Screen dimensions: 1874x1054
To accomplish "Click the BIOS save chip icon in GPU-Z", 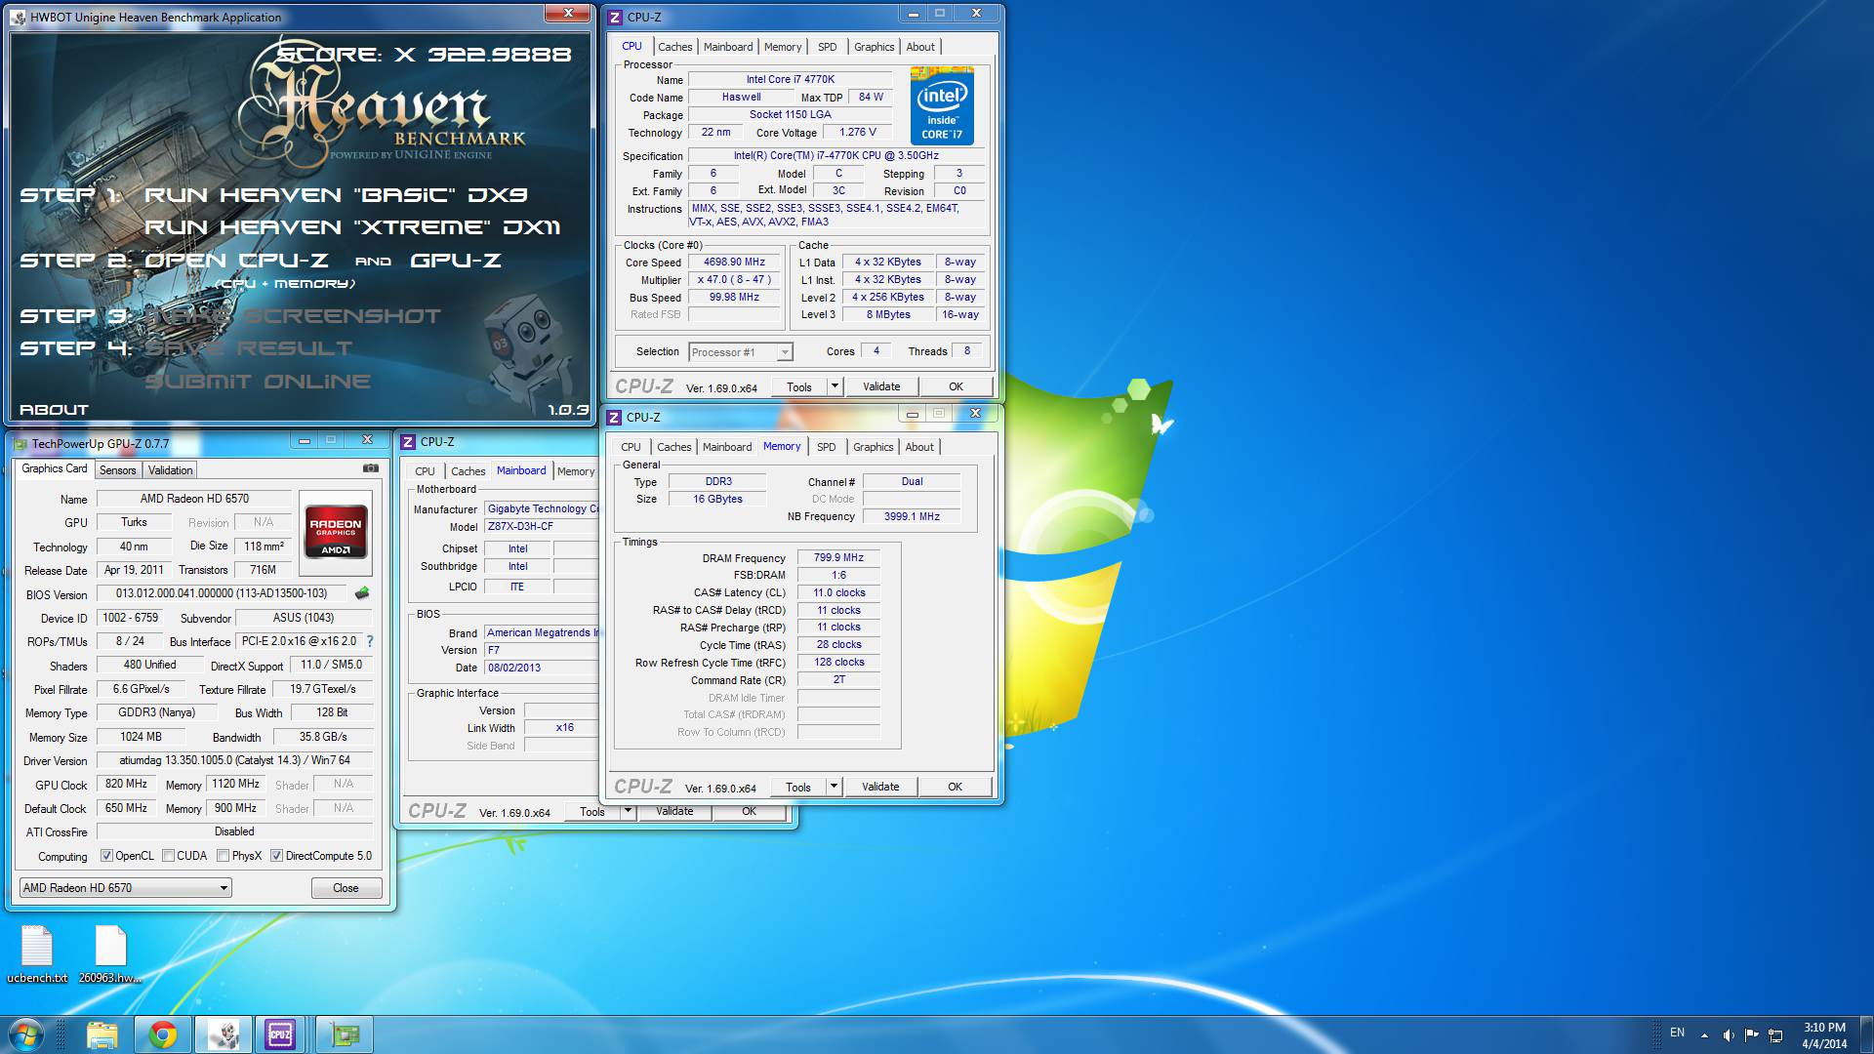I will coord(362,593).
